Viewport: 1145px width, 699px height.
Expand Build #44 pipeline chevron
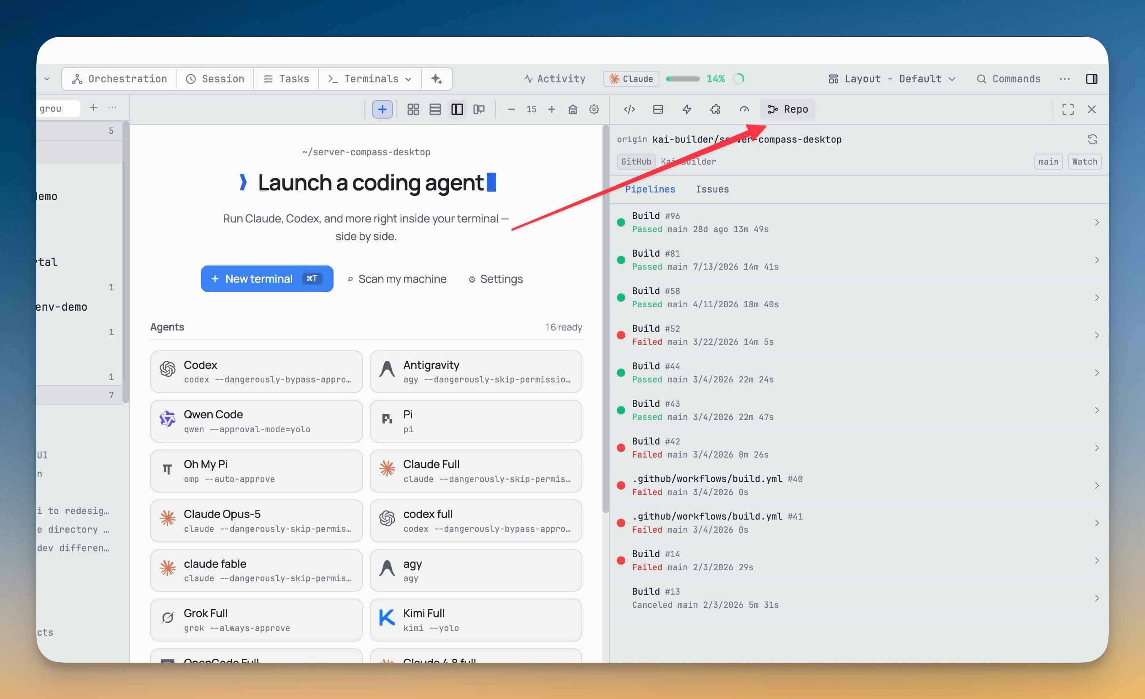pos(1097,373)
